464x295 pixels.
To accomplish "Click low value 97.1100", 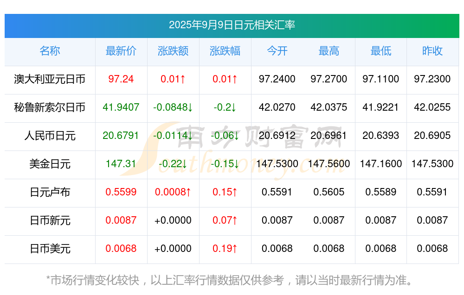I will pyautogui.click(x=381, y=79).
